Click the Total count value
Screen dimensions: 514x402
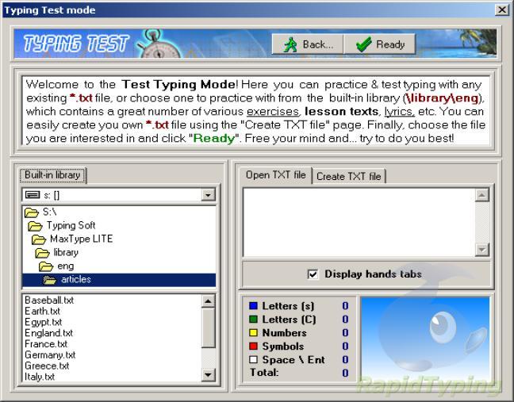345,373
